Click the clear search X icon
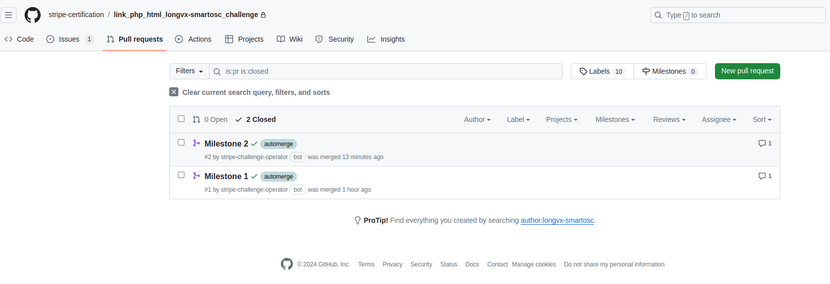The height and width of the screenshot is (284, 830). point(174,92)
